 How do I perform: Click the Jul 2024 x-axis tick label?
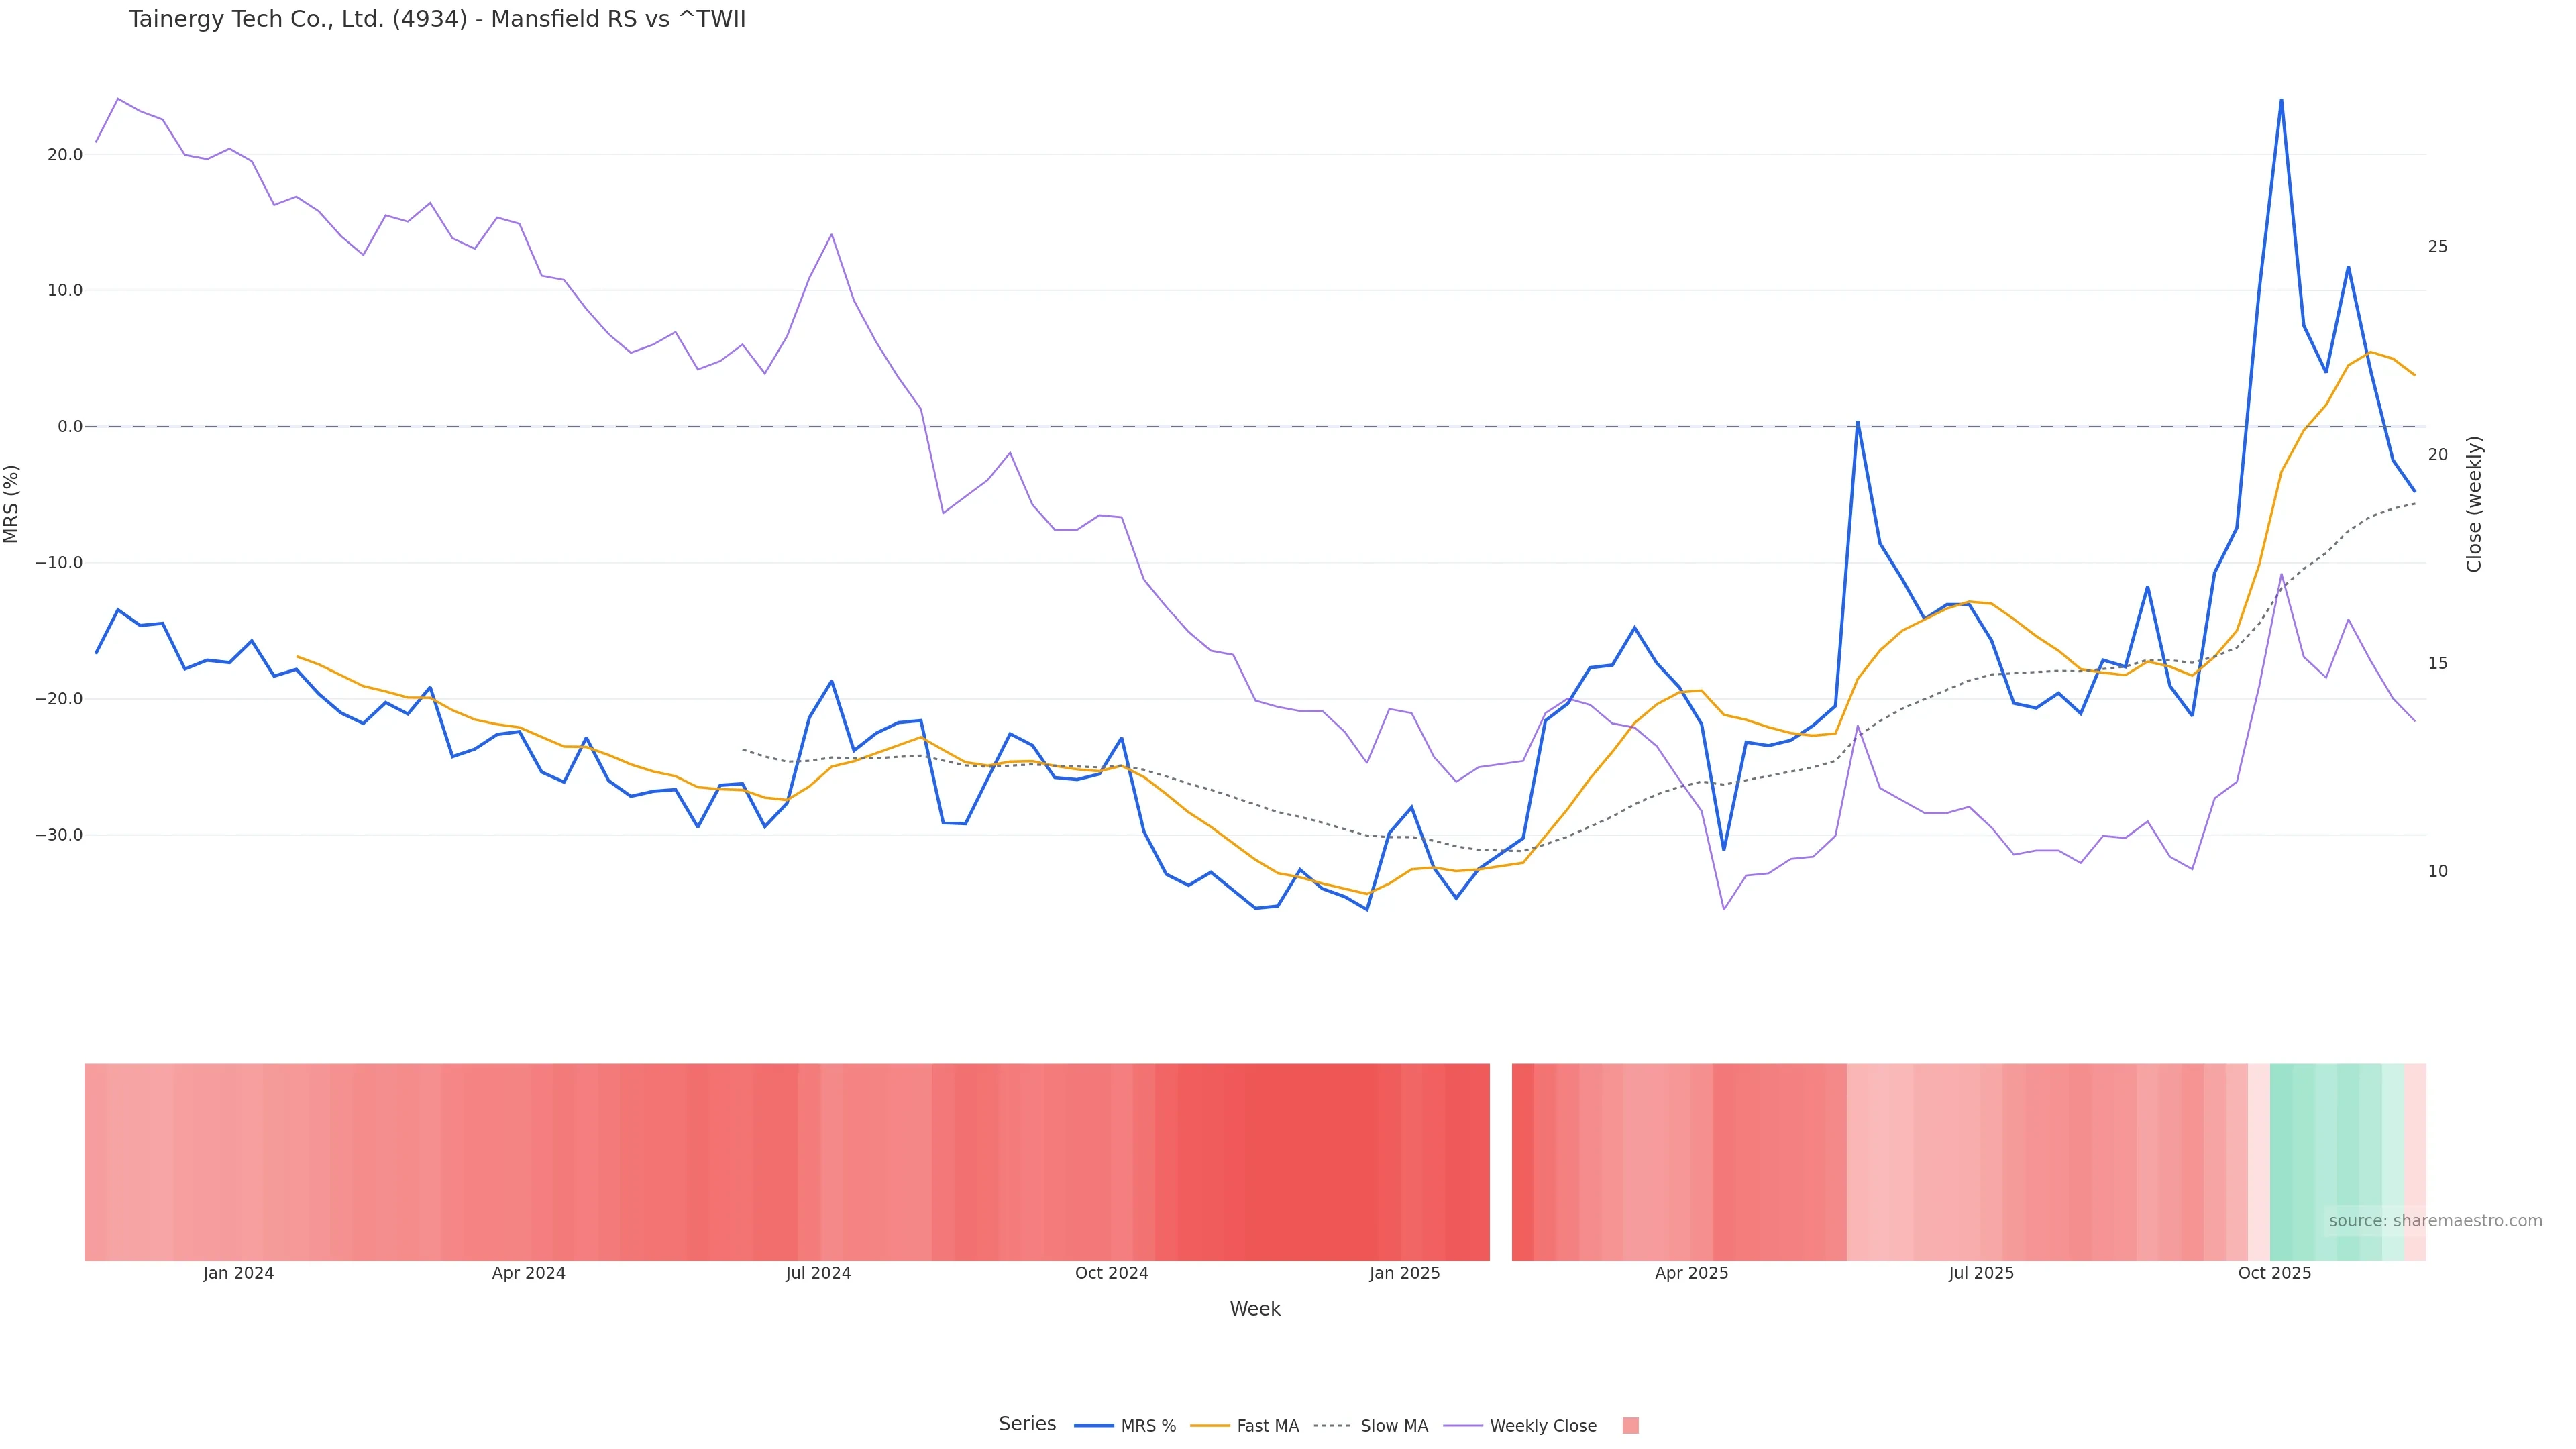tap(818, 1273)
